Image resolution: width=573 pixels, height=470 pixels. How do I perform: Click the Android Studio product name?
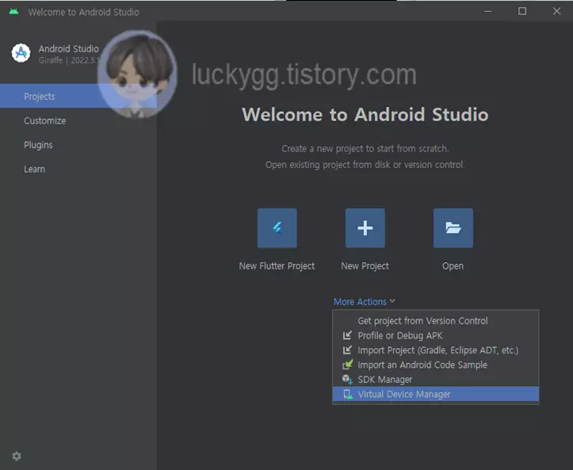point(69,48)
